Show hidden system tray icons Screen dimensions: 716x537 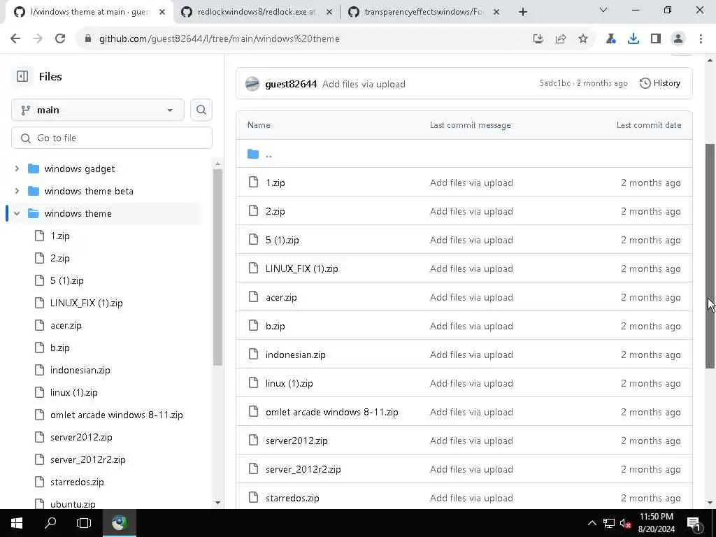[592, 523]
